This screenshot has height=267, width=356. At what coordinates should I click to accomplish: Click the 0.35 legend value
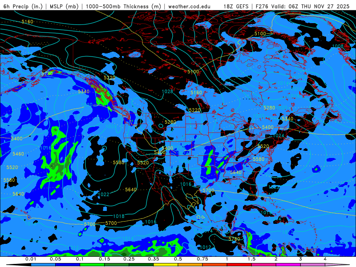tap(154, 259)
